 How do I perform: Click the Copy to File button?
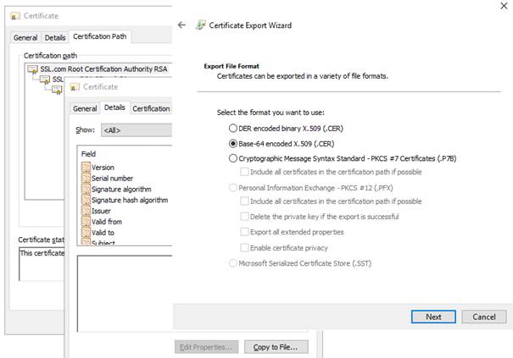coord(276,347)
